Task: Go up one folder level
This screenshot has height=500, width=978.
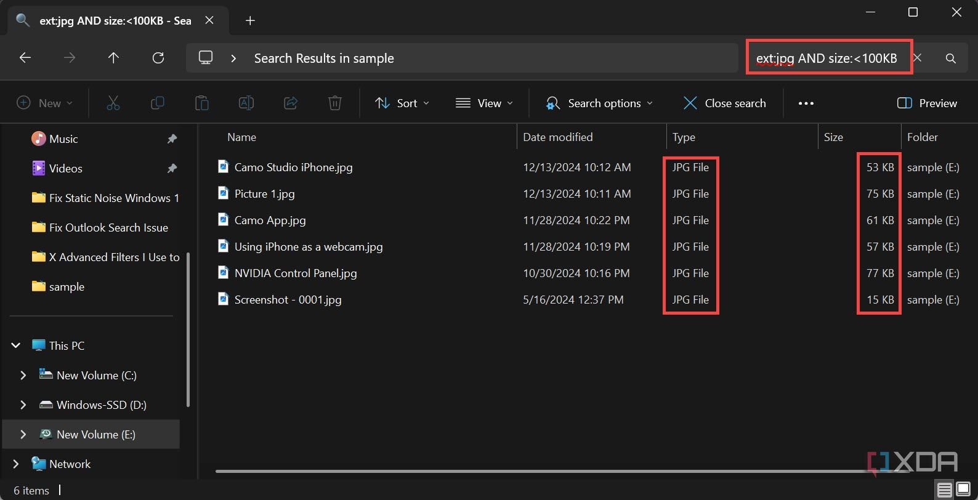Action: [x=113, y=58]
